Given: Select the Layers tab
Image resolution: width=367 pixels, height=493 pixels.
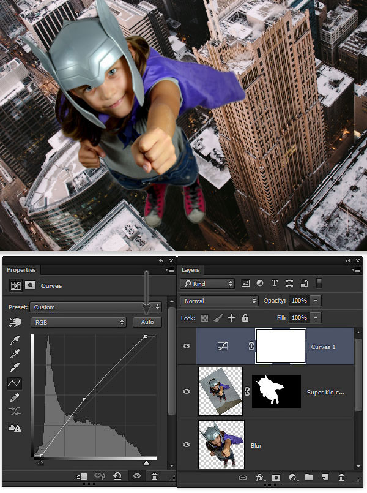Looking at the screenshot, I should tap(190, 269).
